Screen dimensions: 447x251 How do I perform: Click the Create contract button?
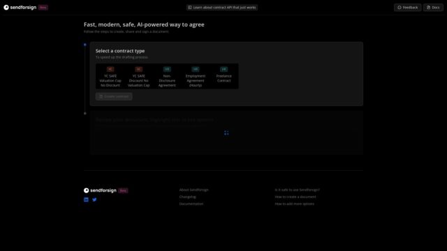(114, 96)
